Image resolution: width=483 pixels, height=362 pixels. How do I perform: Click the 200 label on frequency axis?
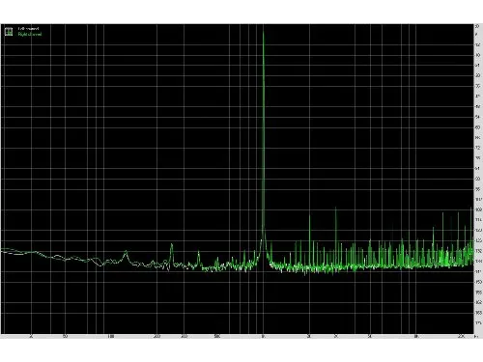pos(157,337)
